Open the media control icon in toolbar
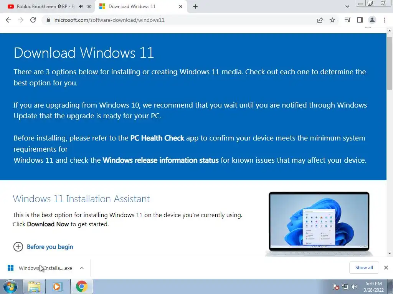393x294 pixels. [x=347, y=20]
